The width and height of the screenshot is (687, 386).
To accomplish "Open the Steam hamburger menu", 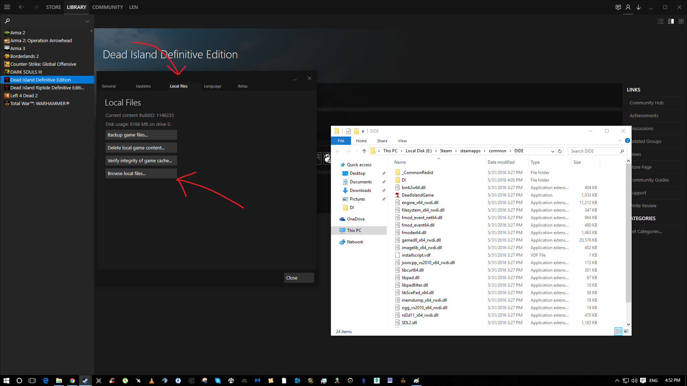I will 7,7.
